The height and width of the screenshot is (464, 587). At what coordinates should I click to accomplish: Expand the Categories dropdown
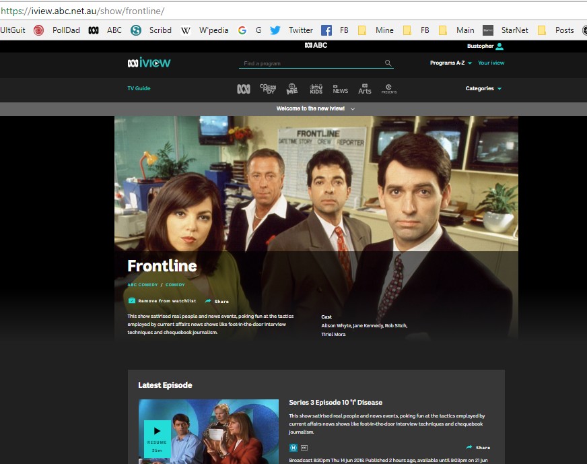pyautogui.click(x=483, y=88)
